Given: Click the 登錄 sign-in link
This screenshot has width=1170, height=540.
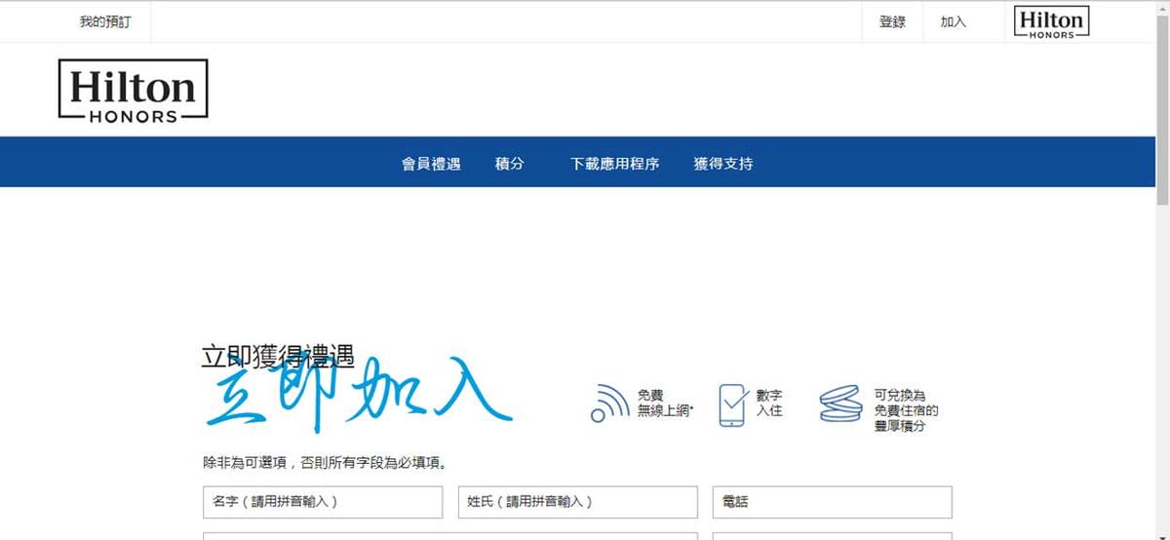Looking at the screenshot, I should click(x=892, y=21).
